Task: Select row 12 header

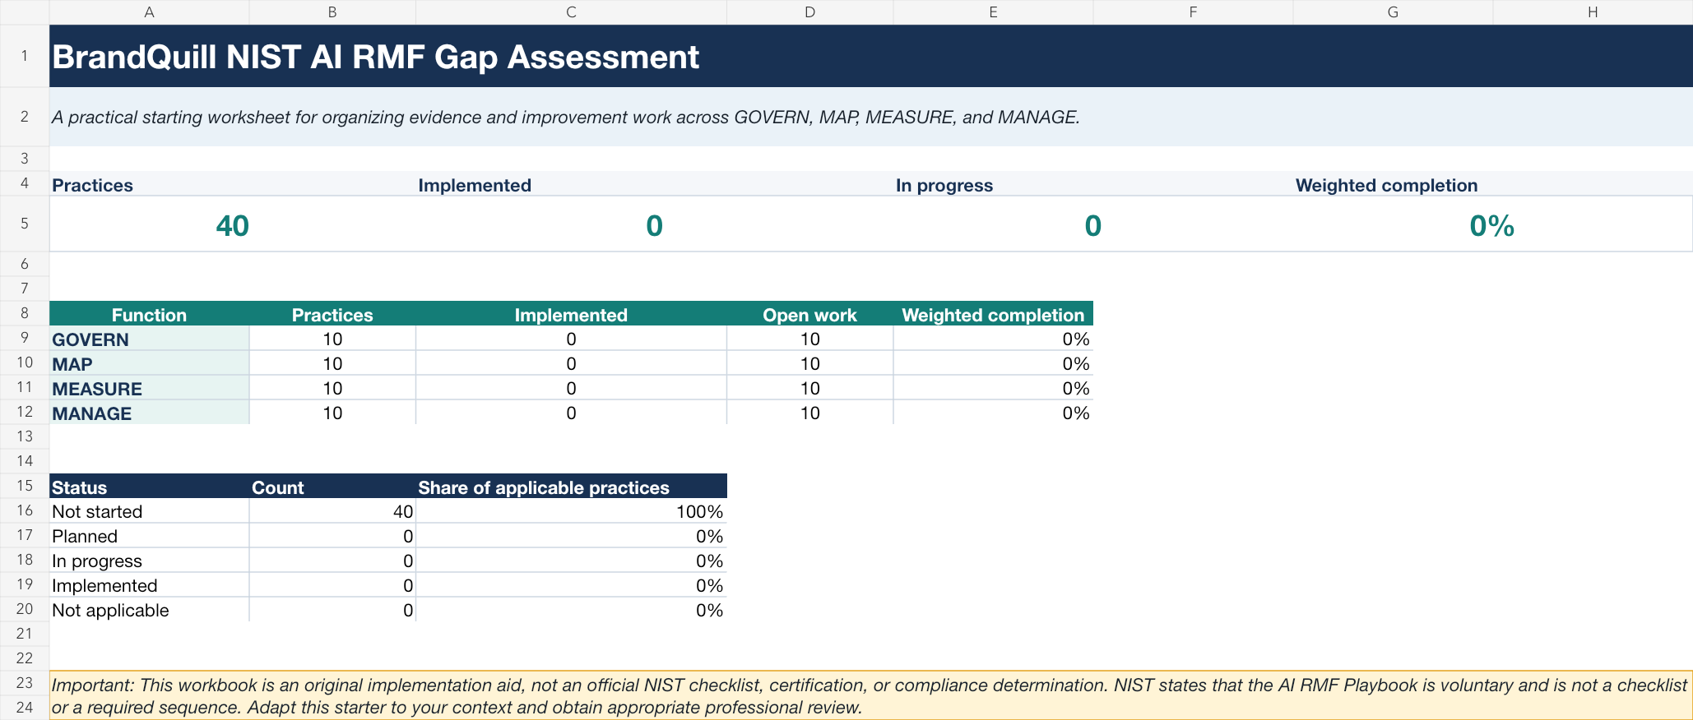Action: 25,412
